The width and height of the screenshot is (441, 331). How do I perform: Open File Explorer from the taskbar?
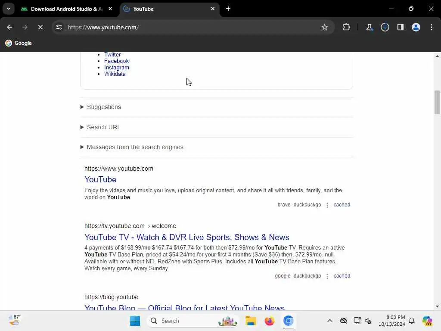pos(251,321)
